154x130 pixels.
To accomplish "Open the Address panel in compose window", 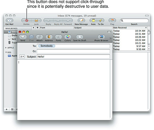I will pyautogui.click(x=49, y=37).
